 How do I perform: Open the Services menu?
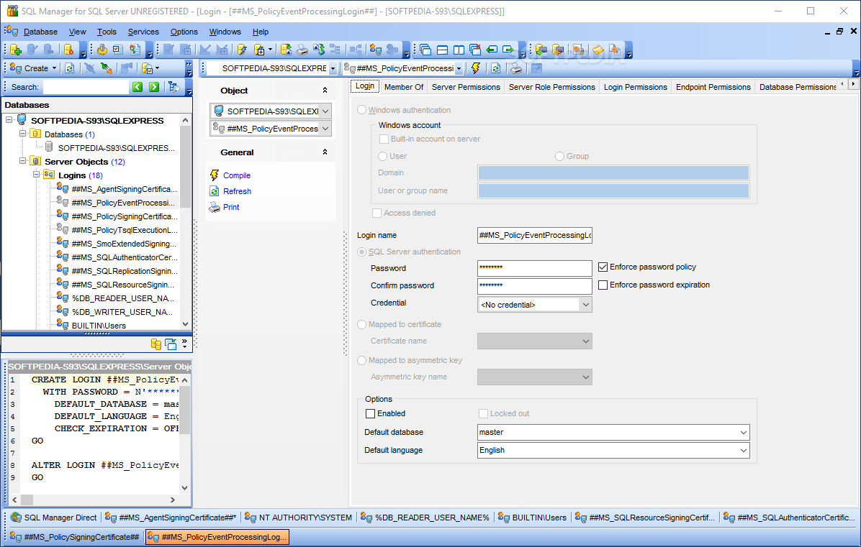[x=143, y=32]
